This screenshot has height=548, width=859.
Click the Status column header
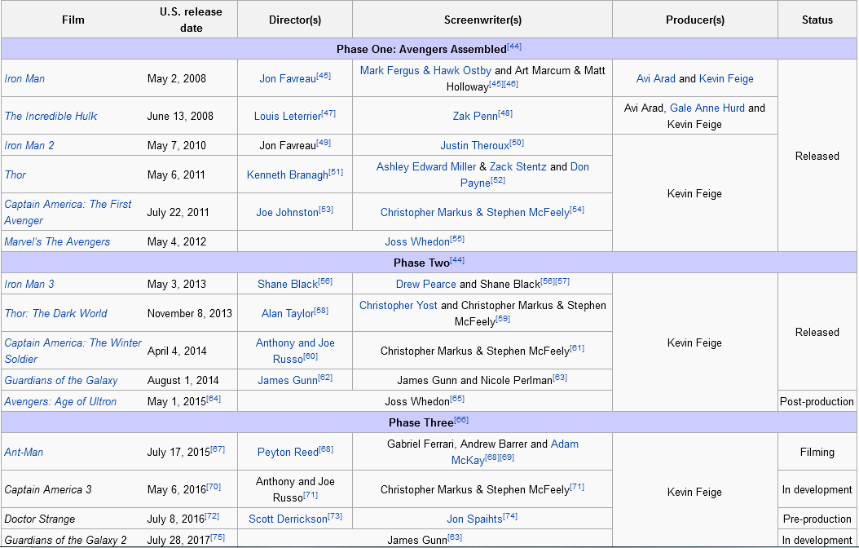817,20
